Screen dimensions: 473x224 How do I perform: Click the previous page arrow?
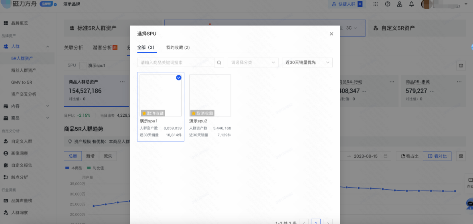pyautogui.click(x=304, y=222)
